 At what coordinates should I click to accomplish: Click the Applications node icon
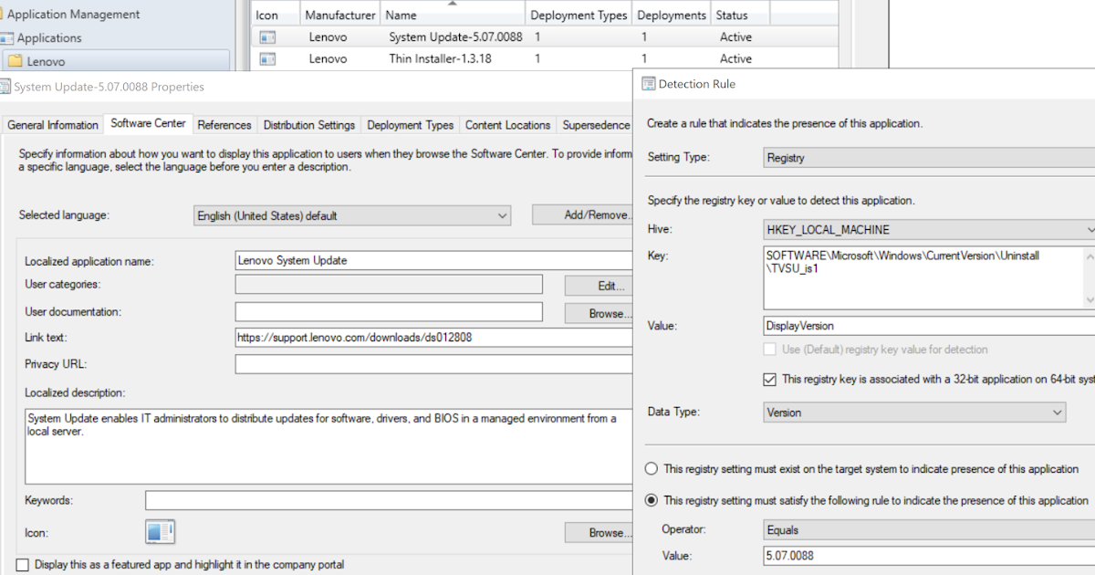click(7, 38)
